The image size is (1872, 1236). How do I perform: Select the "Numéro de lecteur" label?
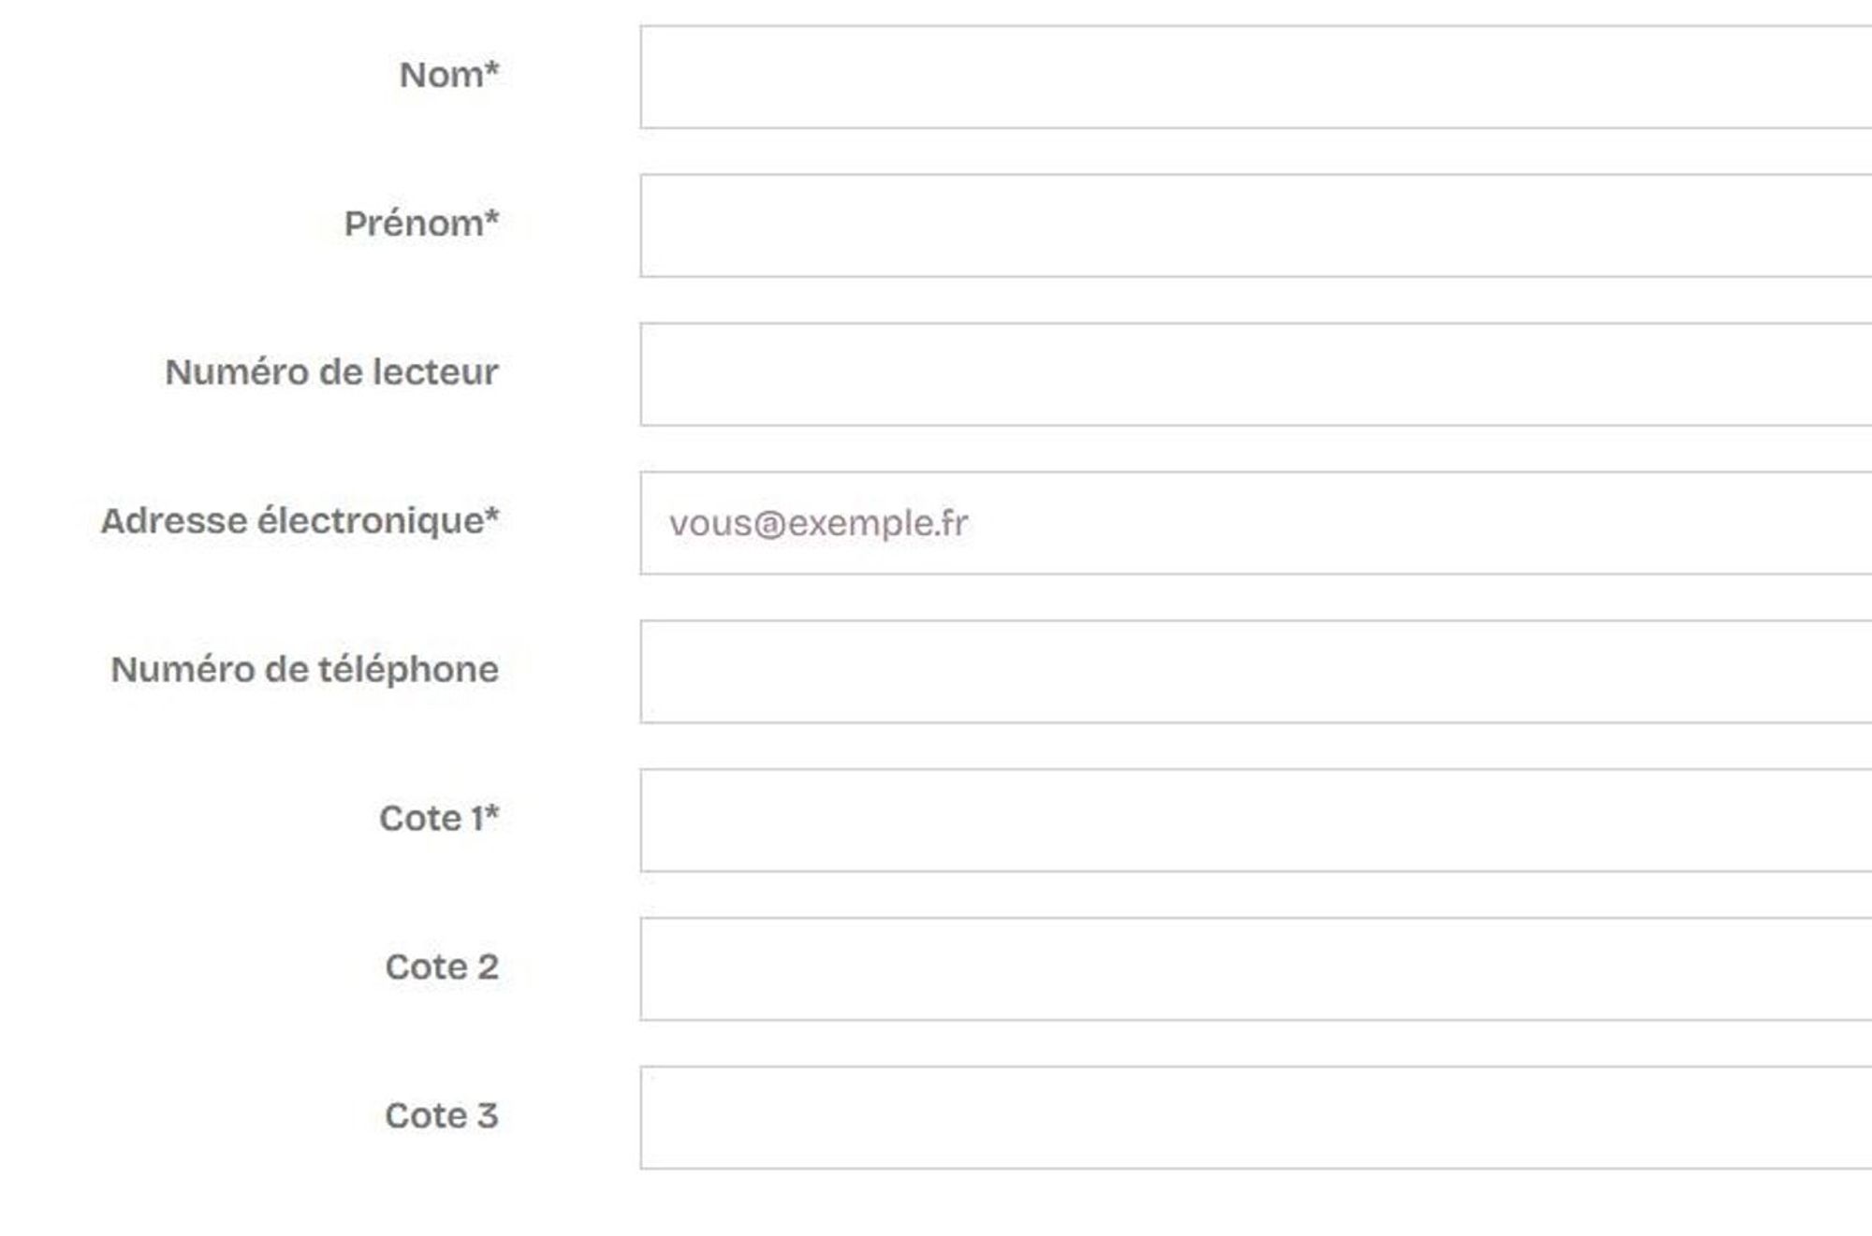[331, 372]
